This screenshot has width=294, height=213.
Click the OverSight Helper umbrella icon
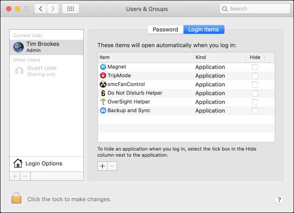[103, 102]
